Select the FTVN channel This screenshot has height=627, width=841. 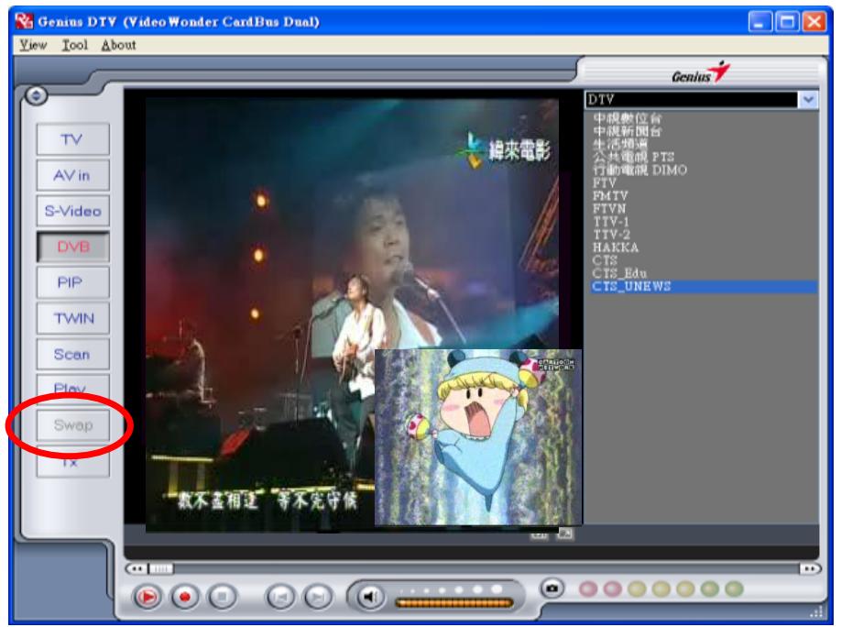tap(608, 209)
